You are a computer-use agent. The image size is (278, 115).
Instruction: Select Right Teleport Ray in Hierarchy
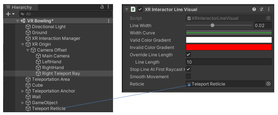(61, 73)
